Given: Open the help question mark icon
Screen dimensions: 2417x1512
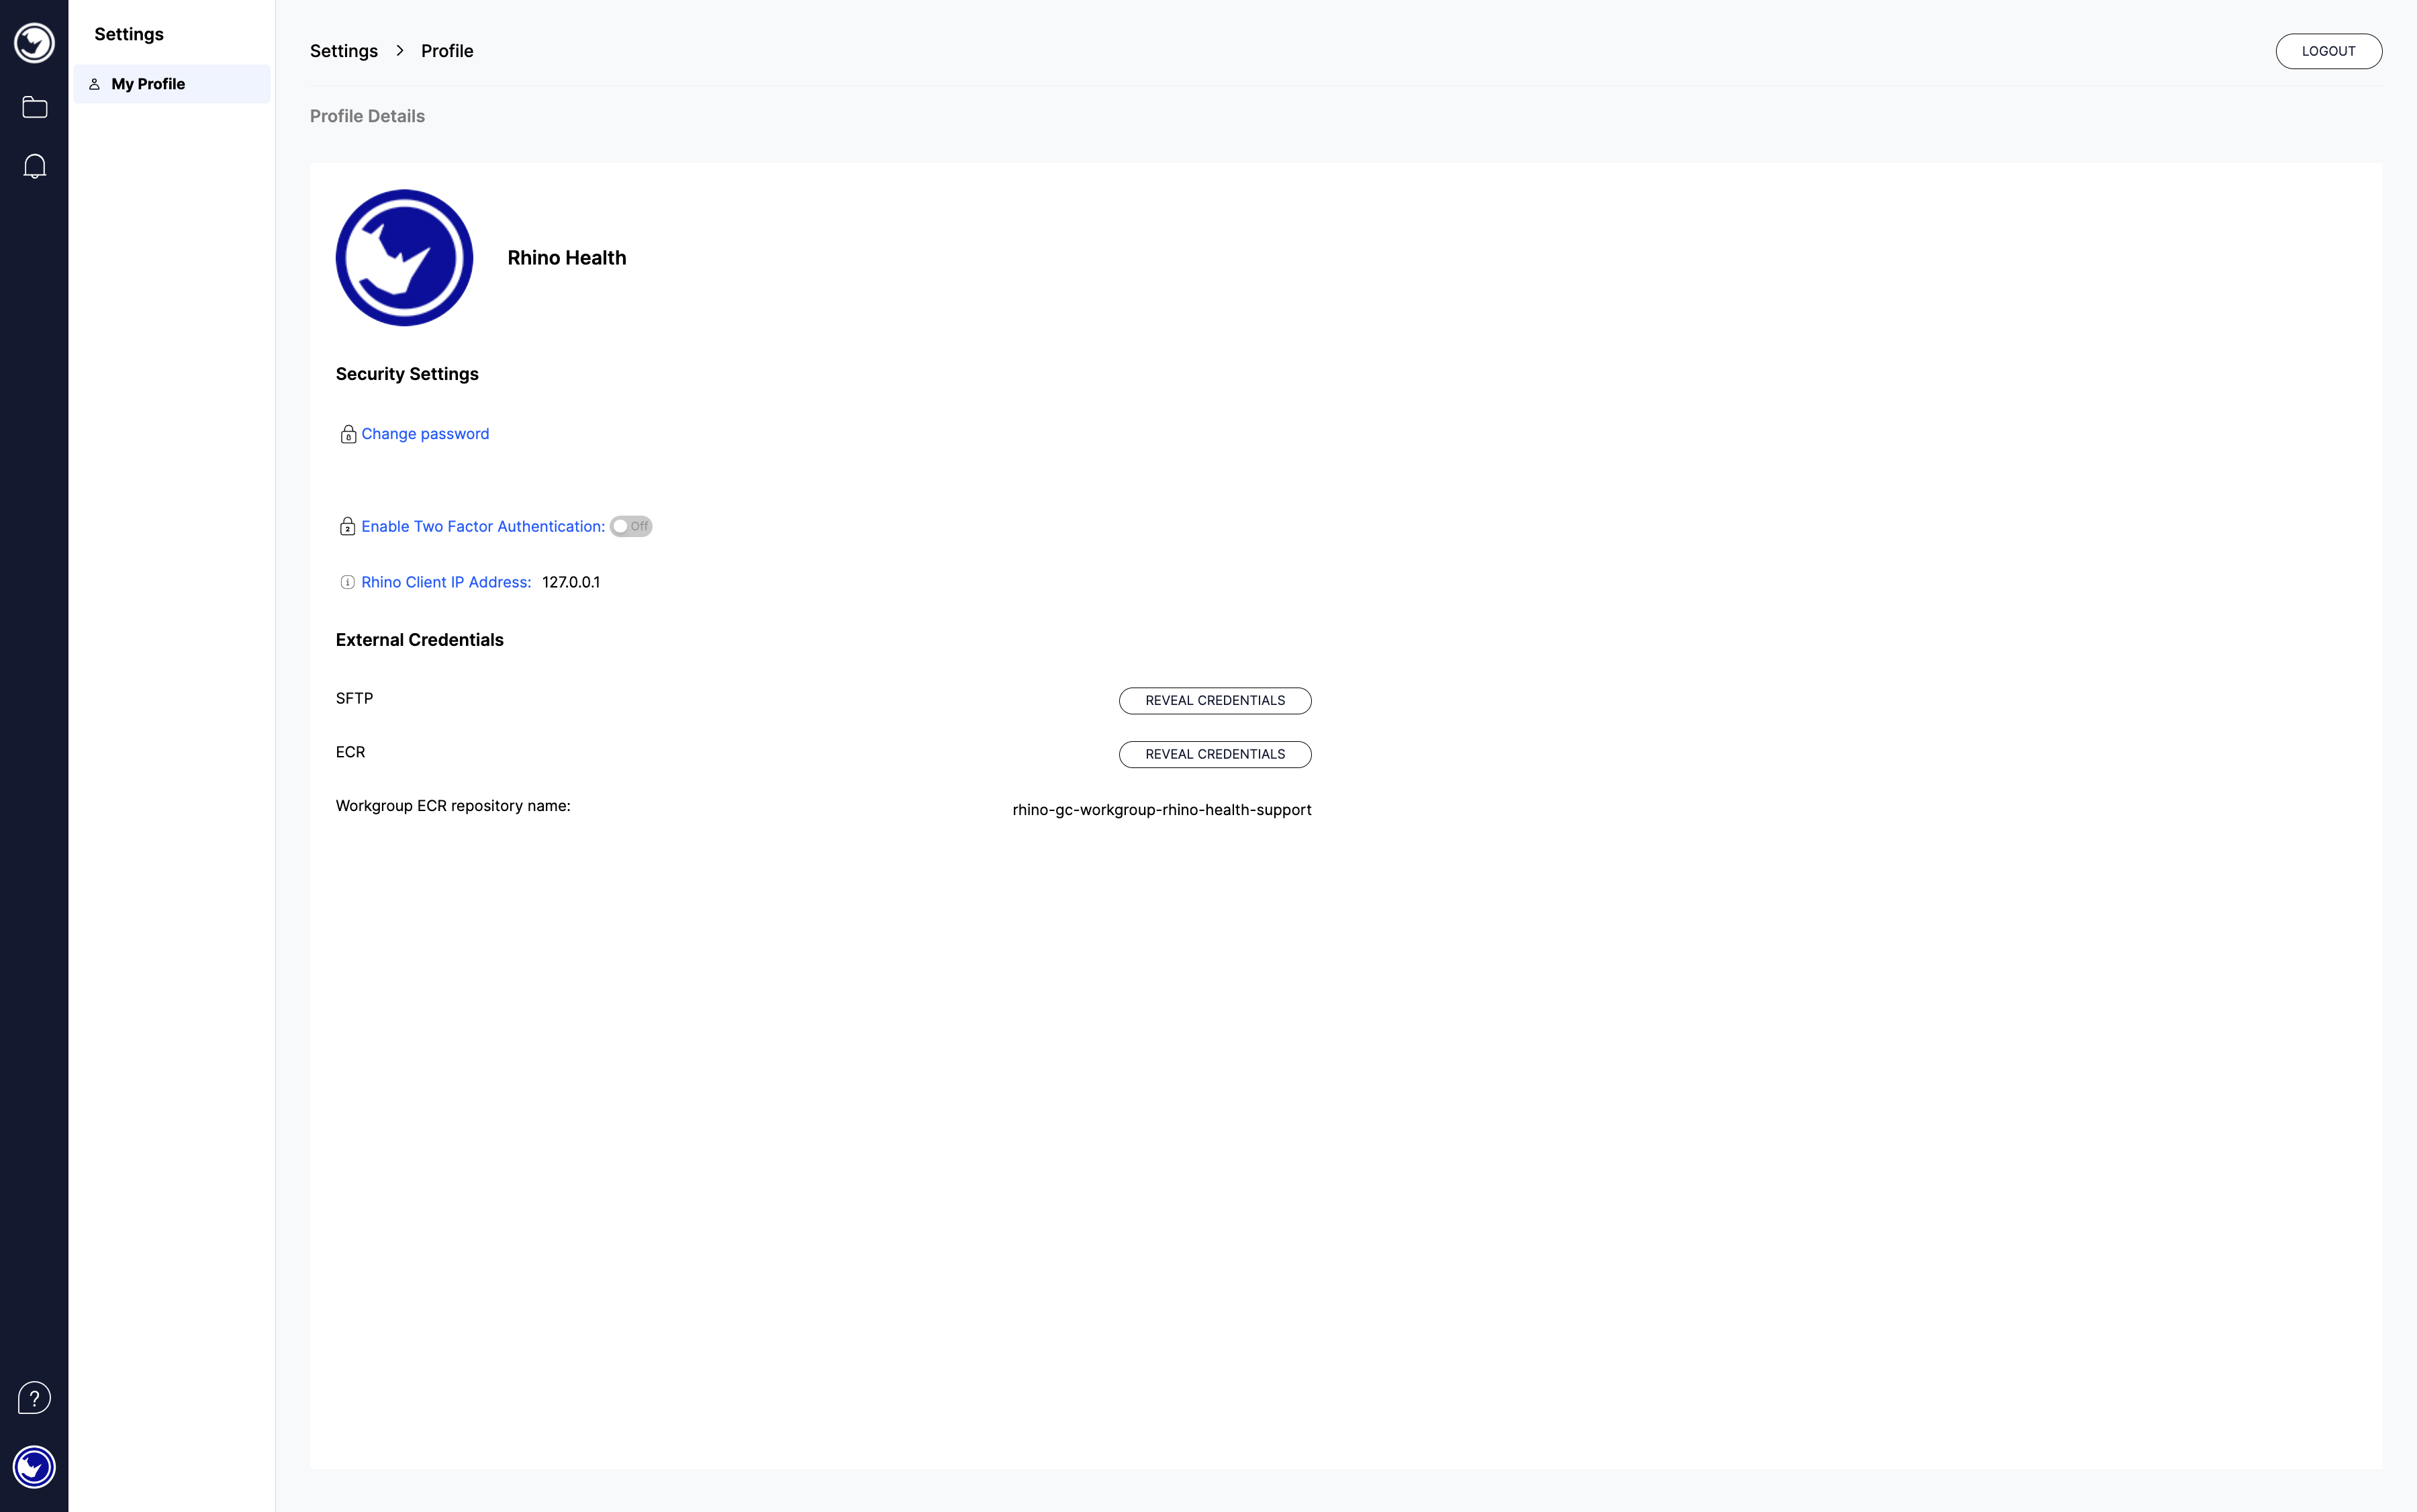Looking at the screenshot, I should point(34,1397).
